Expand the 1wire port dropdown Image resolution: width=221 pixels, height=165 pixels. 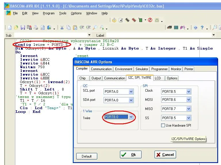point(131,117)
